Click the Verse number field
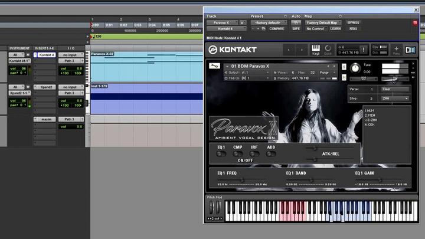 point(372,89)
